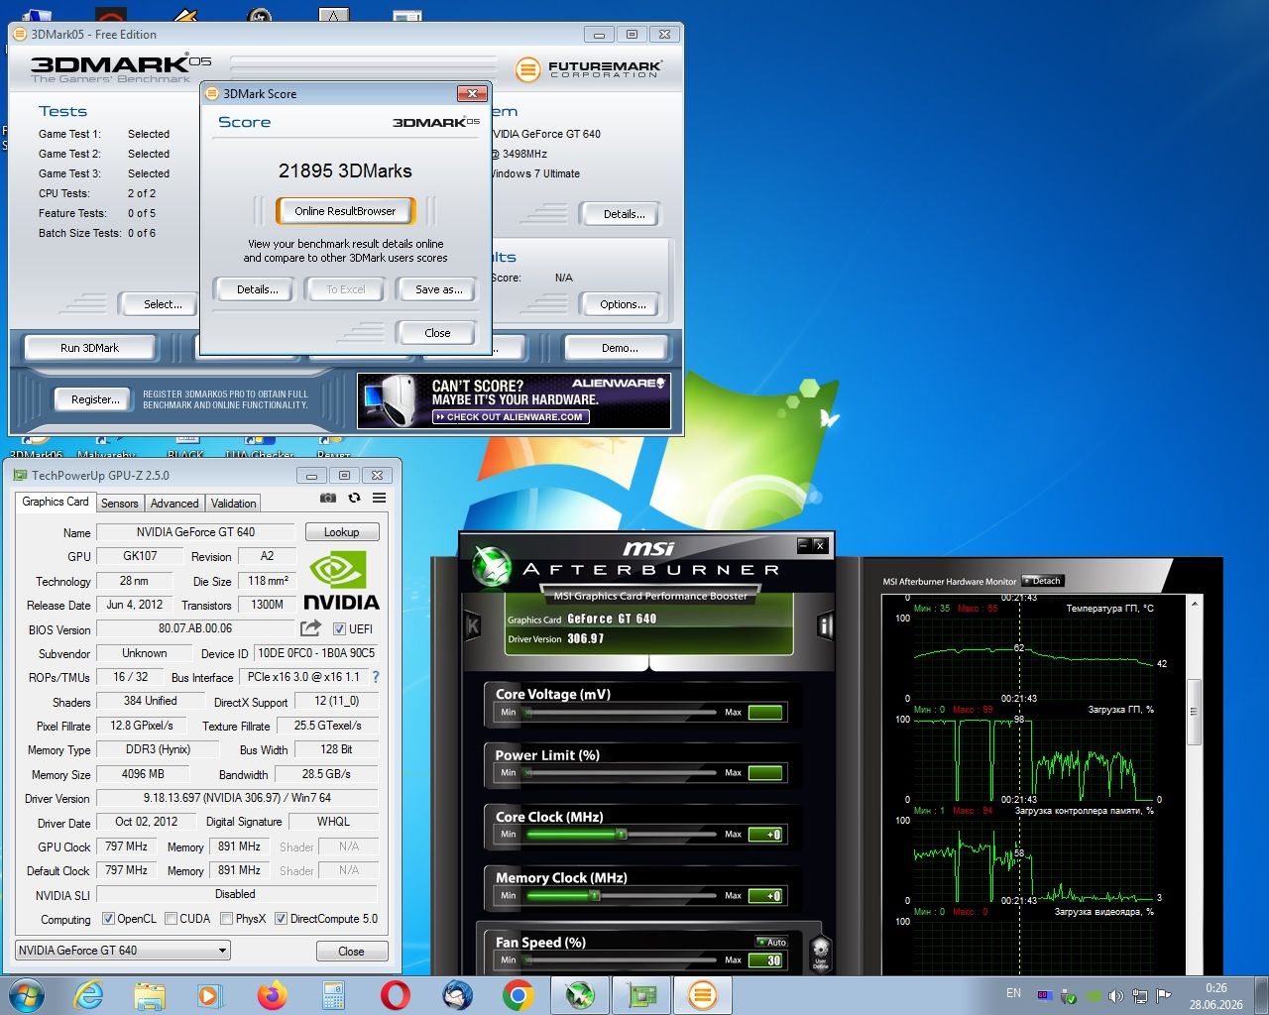The image size is (1269, 1015).
Task: Open Windows Explorer folder in the taskbar
Action: (x=150, y=994)
